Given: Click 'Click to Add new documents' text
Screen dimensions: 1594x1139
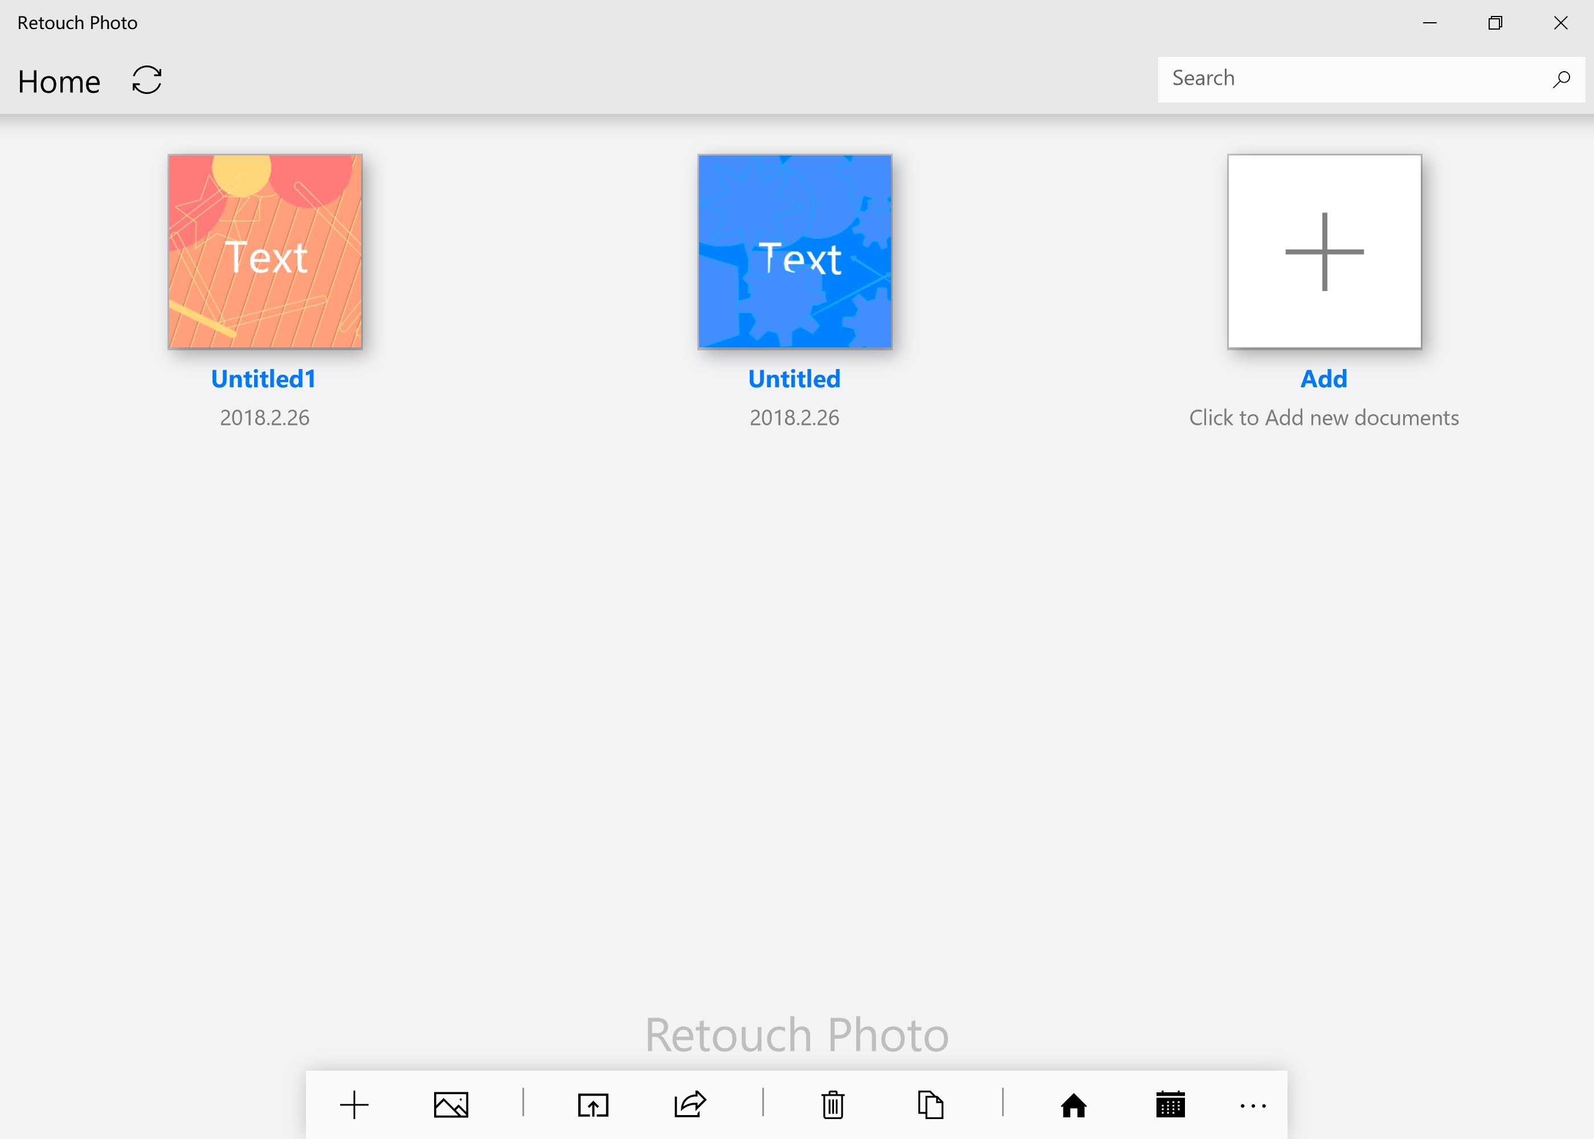Looking at the screenshot, I should pyautogui.click(x=1324, y=418).
